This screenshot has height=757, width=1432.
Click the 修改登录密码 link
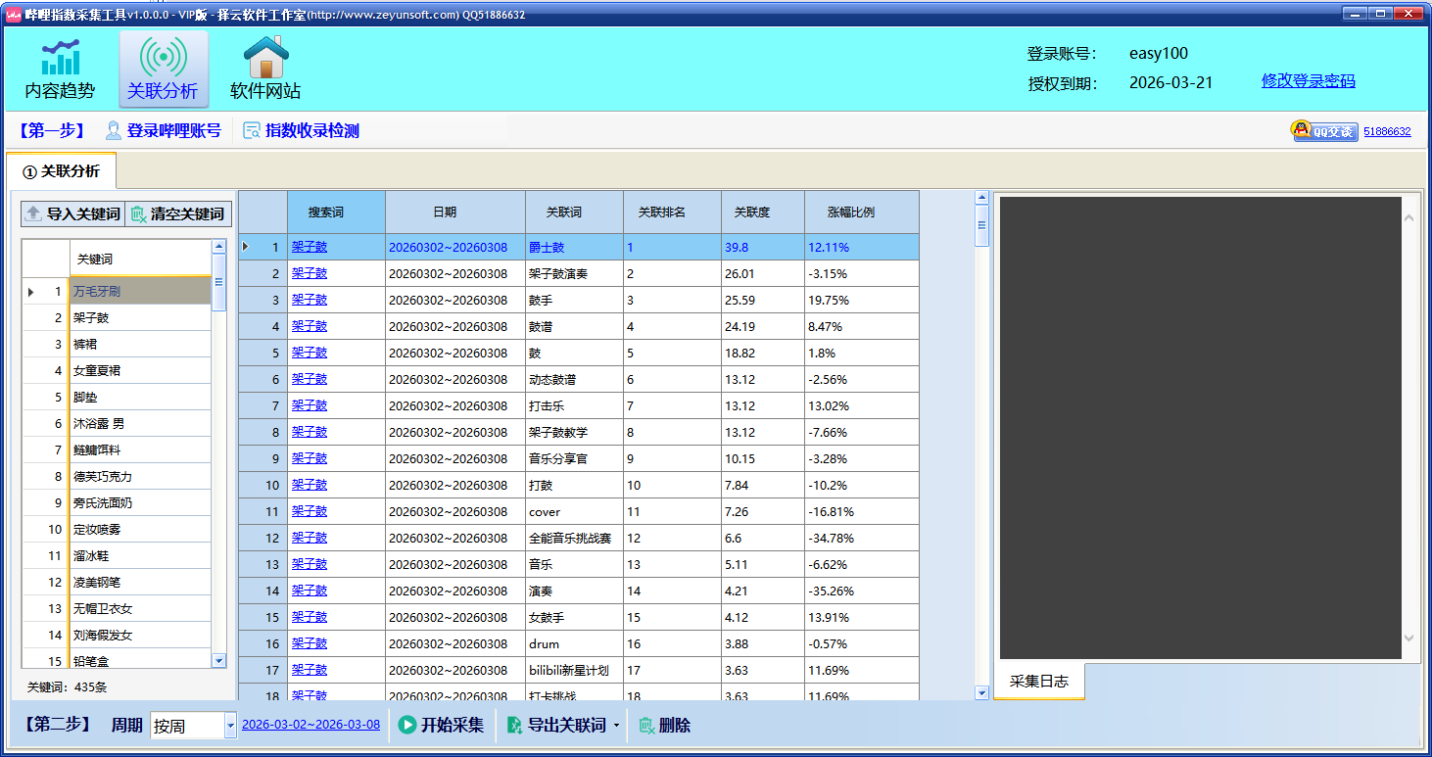(1308, 81)
